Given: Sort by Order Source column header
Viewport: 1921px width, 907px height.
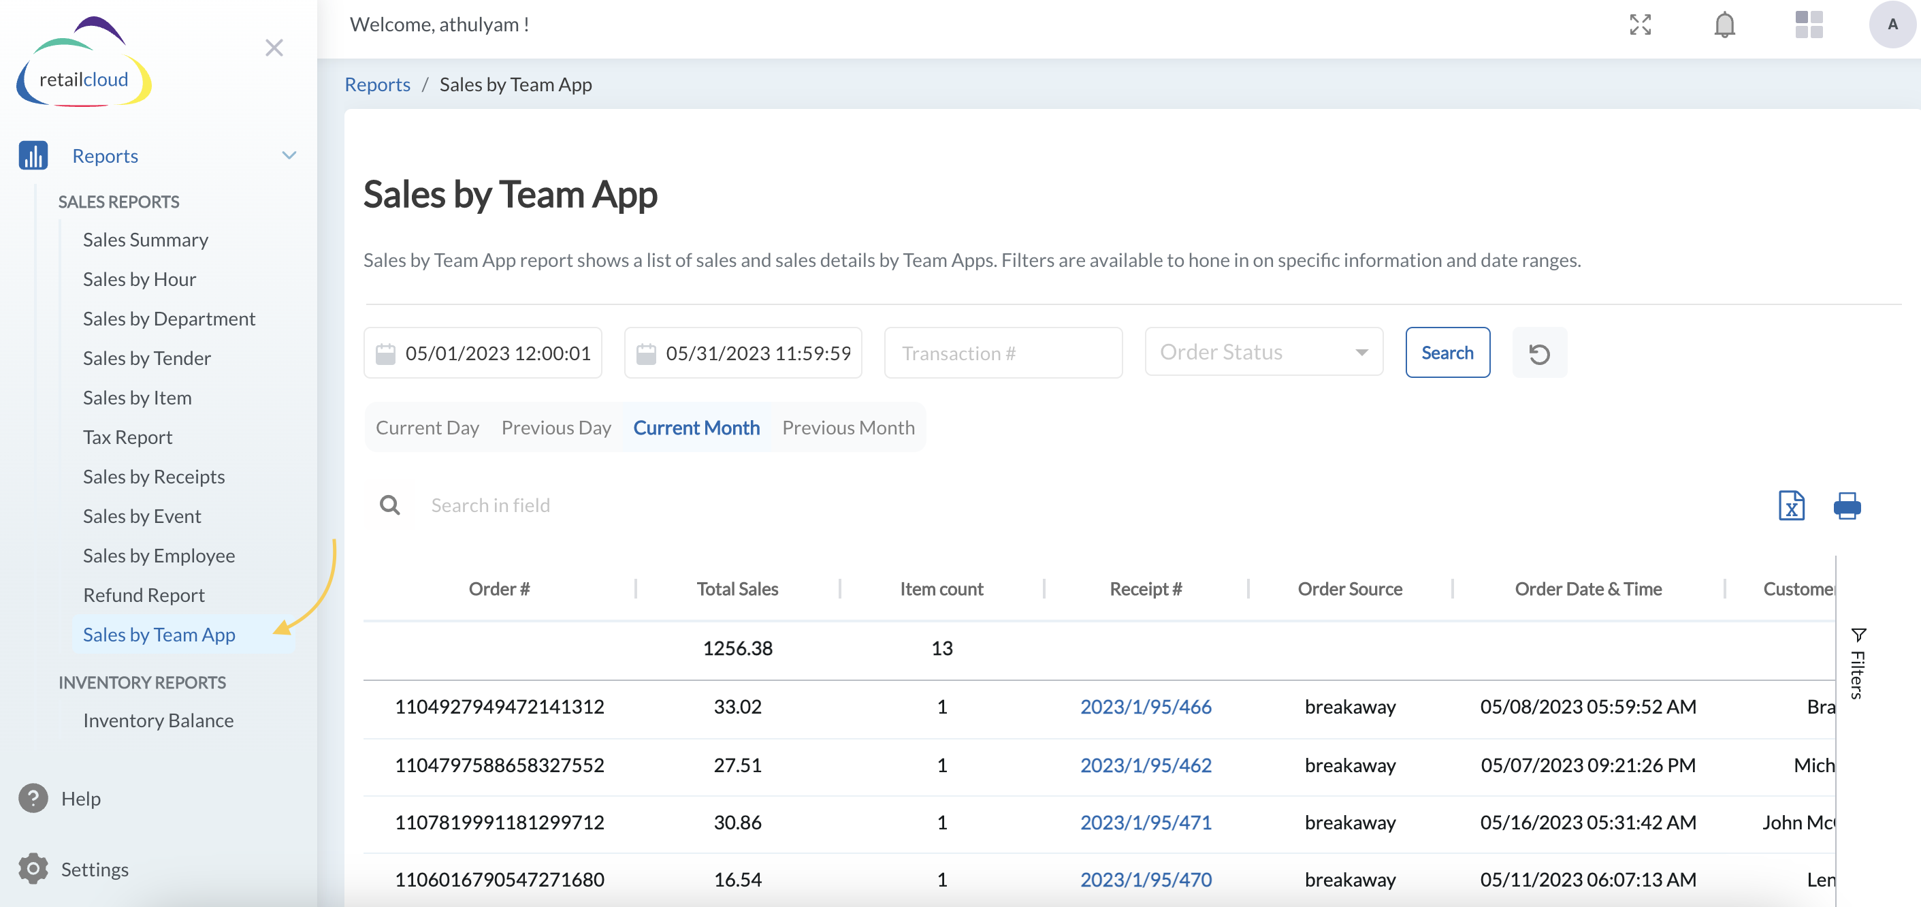Looking at the screenshot, I should pos(1350,589).
